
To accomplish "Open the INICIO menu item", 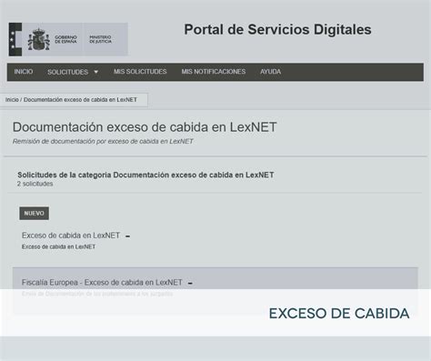I will click(24, 72).
